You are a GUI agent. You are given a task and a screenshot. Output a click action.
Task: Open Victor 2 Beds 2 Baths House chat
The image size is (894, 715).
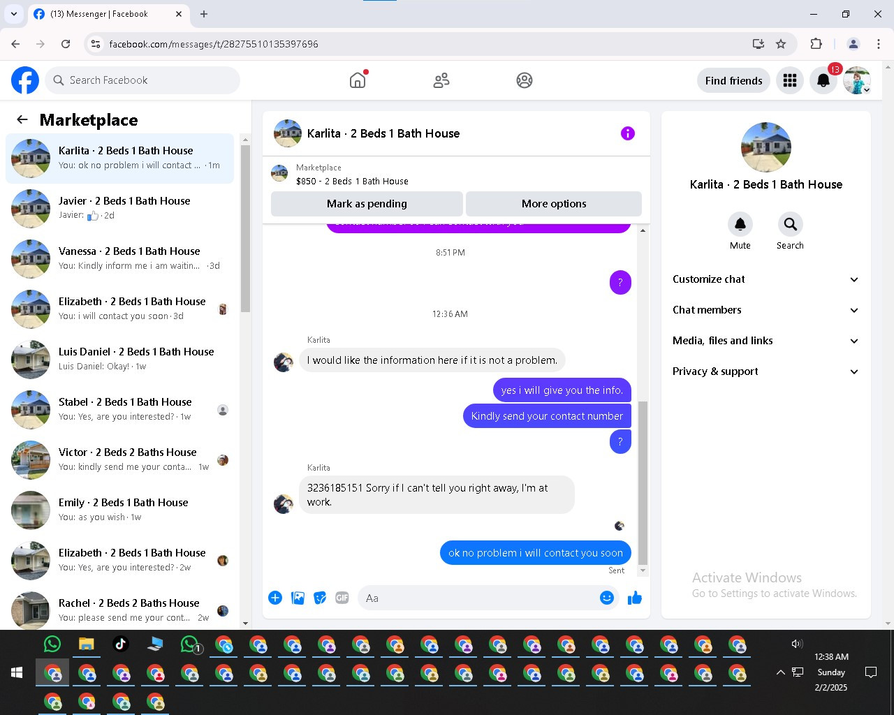coord(119,459)
